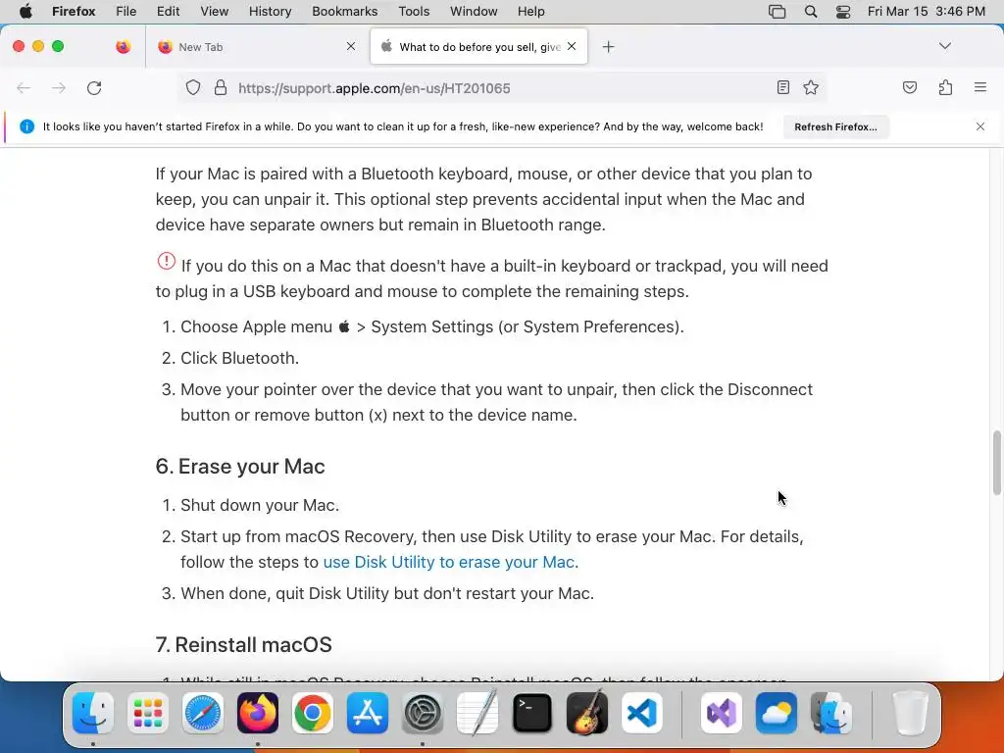Click the Firefox Dock icon
The height and width of the screenshot is (753, 1004).
tap(258, 713)
